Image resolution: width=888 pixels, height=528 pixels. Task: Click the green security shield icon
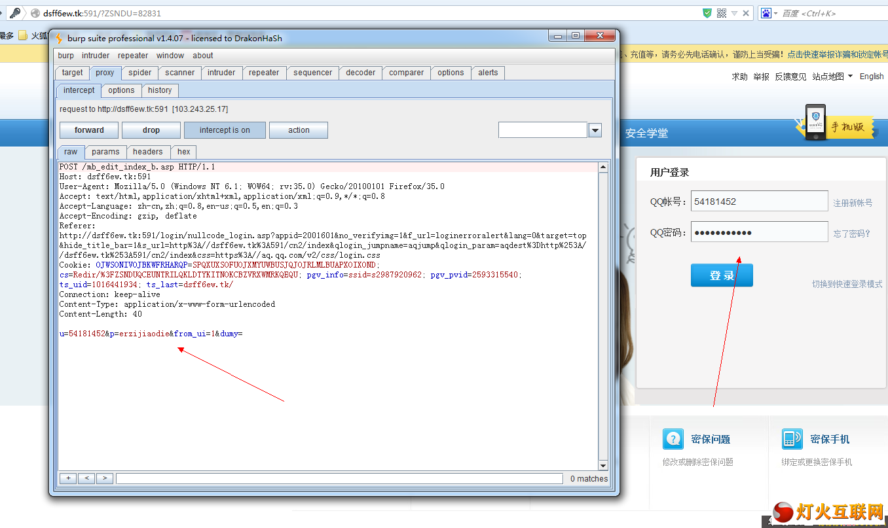click(707, 13)
